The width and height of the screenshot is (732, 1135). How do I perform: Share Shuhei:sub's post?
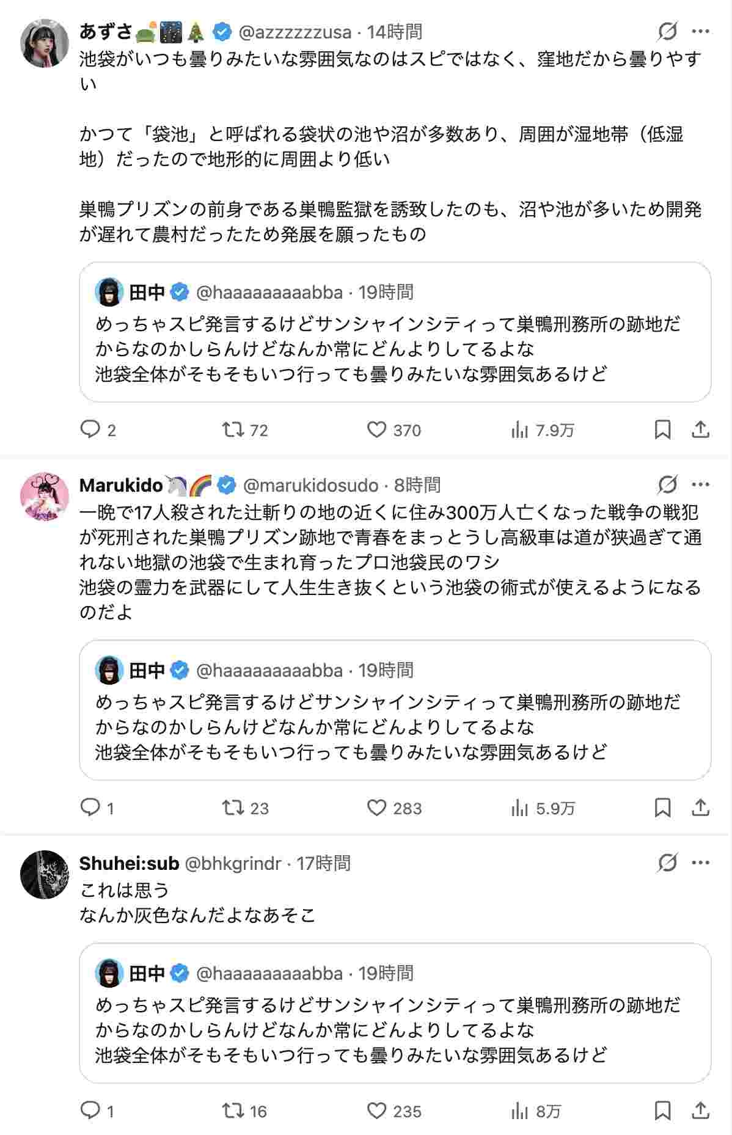(700, 1110)
